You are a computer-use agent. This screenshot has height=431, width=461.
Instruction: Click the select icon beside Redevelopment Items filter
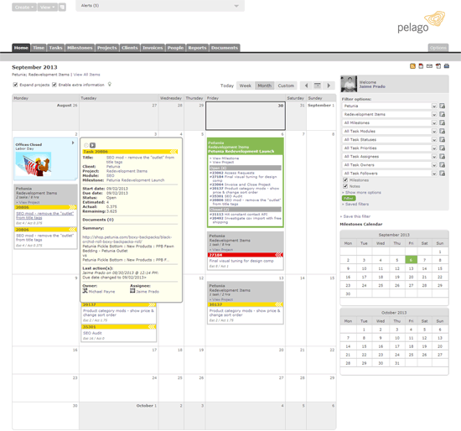442,114
